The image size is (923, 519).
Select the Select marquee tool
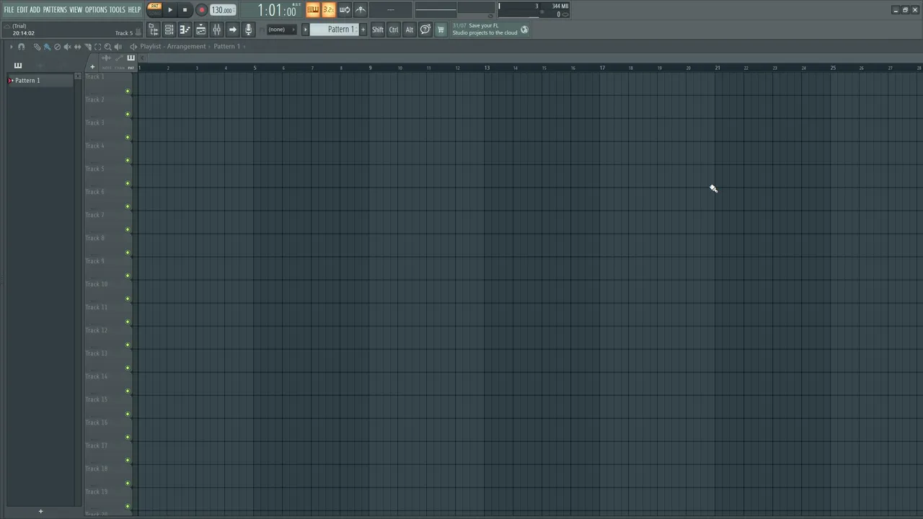97,47
